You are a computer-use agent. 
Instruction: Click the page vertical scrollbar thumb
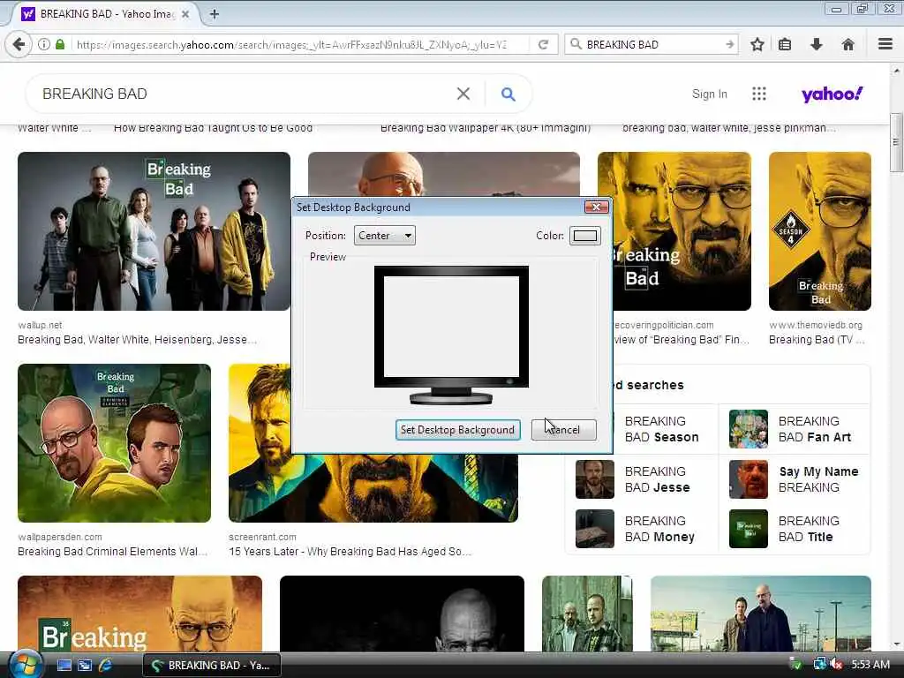click(x=895, y=142)
